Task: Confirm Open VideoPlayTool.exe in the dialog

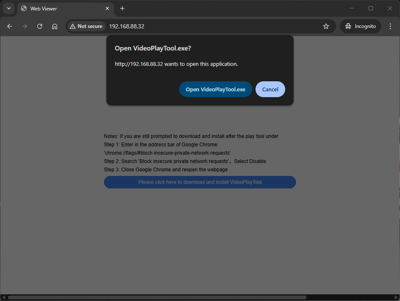Action: (x=215, y=89)
